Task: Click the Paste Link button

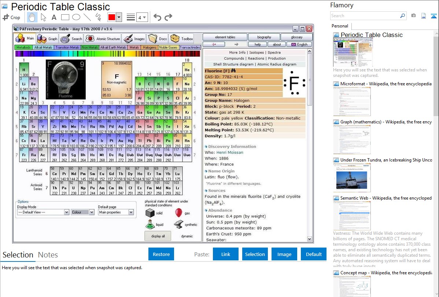Action: click(x=226, y=254)
